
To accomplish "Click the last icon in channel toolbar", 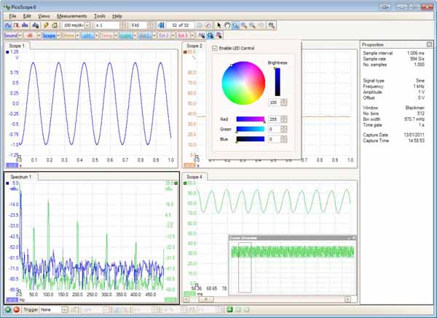I will (219, 36).
